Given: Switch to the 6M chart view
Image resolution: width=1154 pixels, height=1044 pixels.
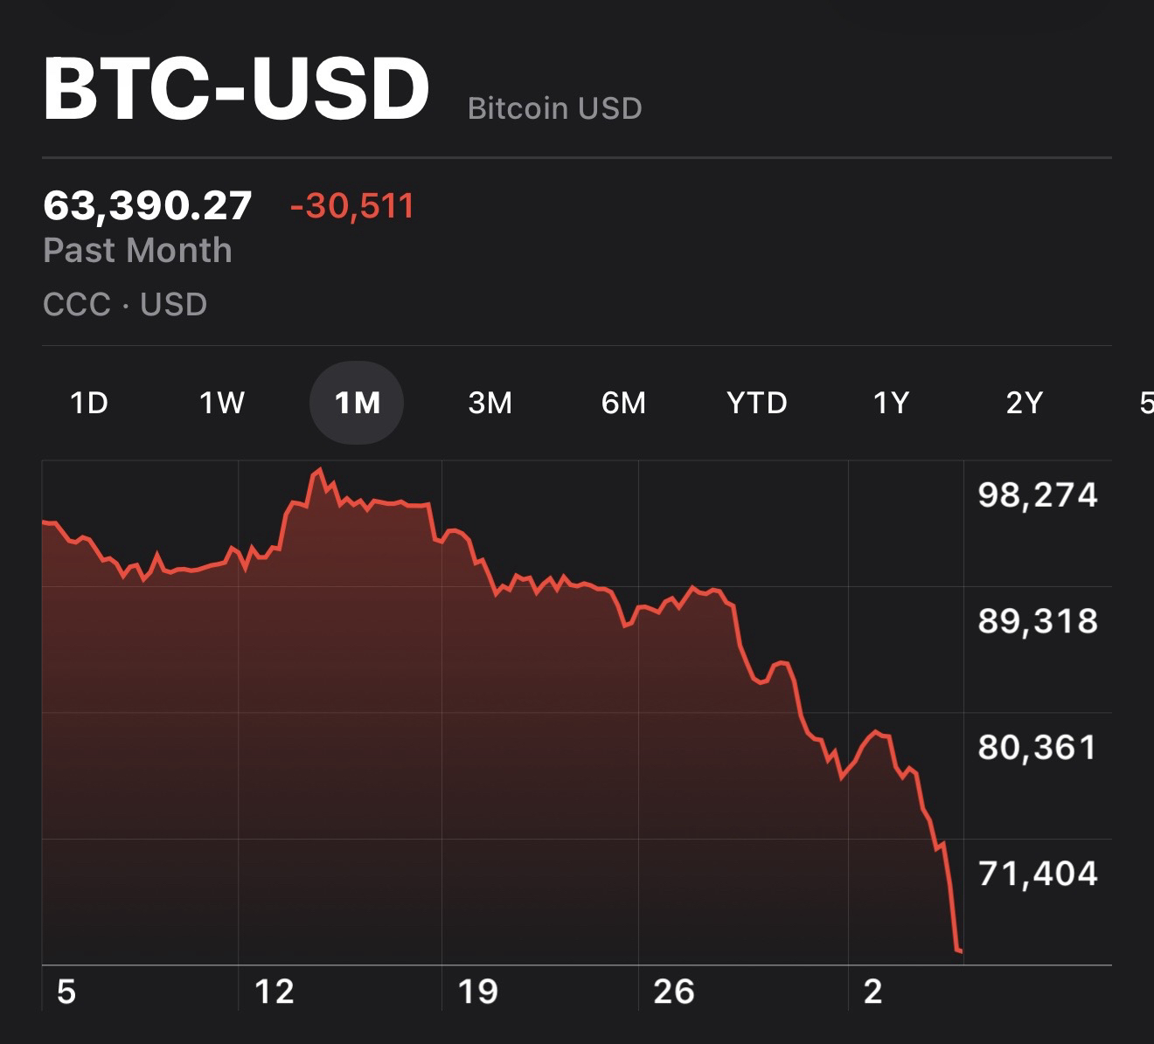Looking at the screenshot, I should click(x=623, y=403).
